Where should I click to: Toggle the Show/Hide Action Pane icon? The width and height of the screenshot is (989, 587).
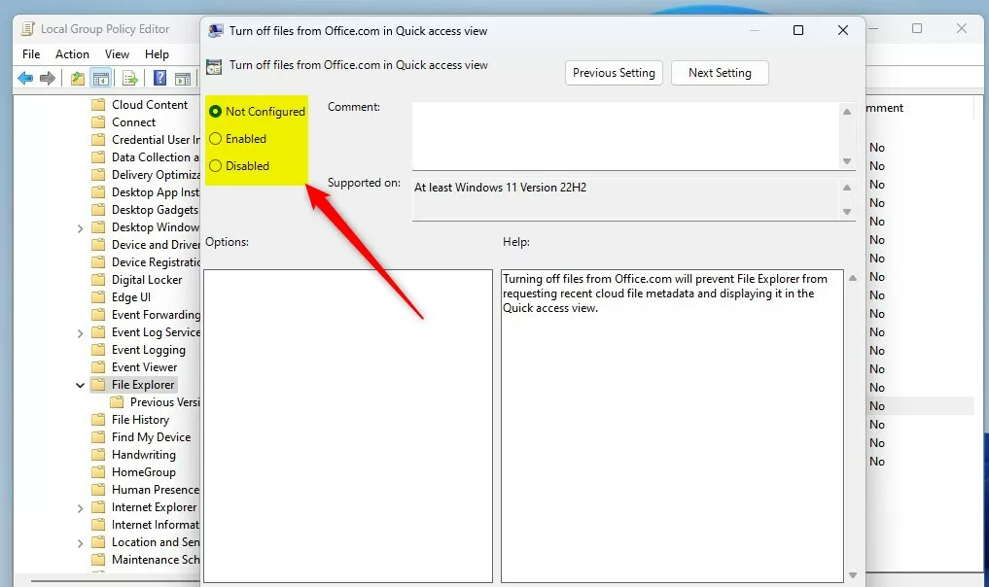183,78
